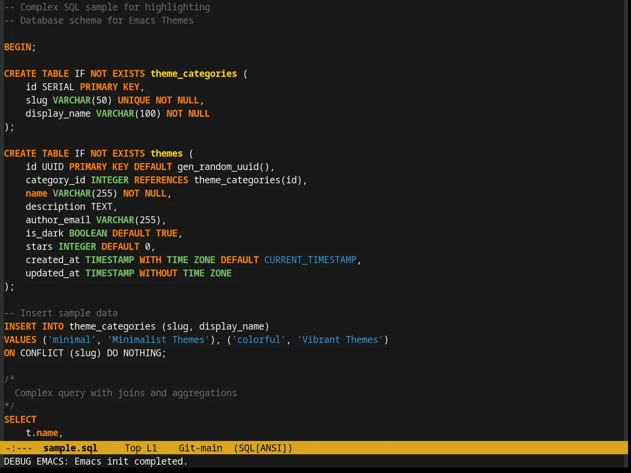Click REFERENCES keyword on category_id line

tap(161, 180)
